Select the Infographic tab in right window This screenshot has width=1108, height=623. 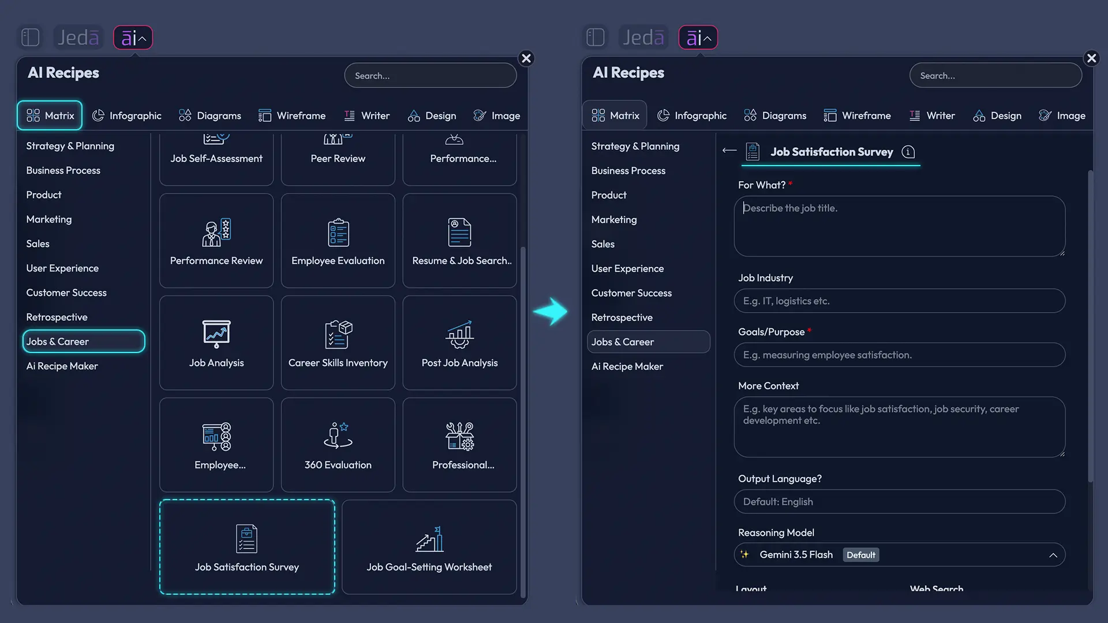[x=692, y=116]
